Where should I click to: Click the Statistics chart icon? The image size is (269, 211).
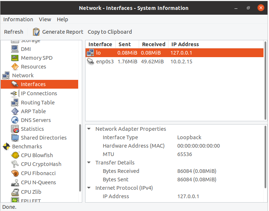click(15, 129)
